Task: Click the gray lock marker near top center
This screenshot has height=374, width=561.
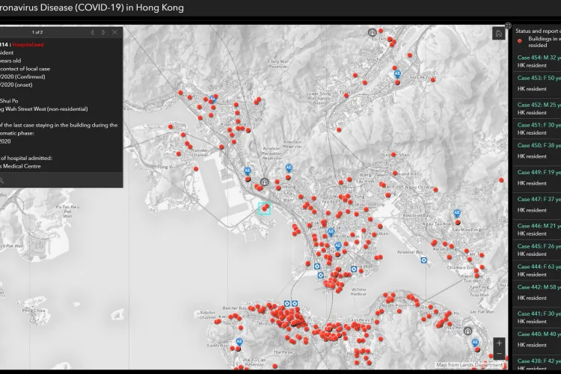Action: point(372,33)
